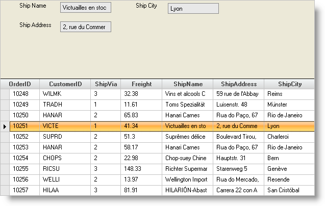
Task: Sort by the CustomerID column header
Action: pyautogui.click(x=65, y=84)
